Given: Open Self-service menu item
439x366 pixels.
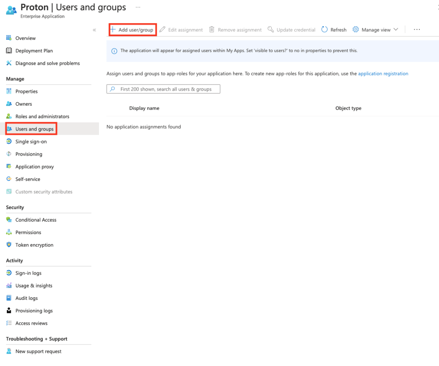Looking at the screenshot, I should (28, 179).
